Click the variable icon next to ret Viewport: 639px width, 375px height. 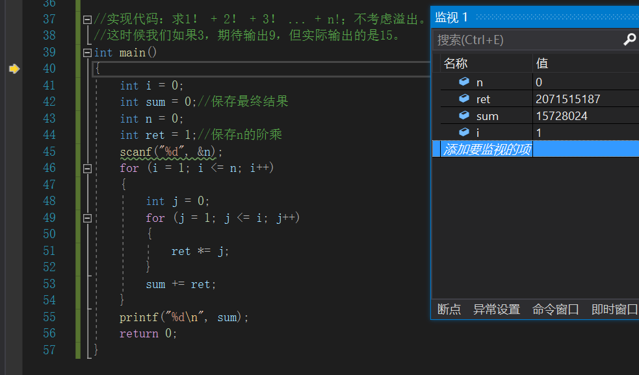point(464,99)
